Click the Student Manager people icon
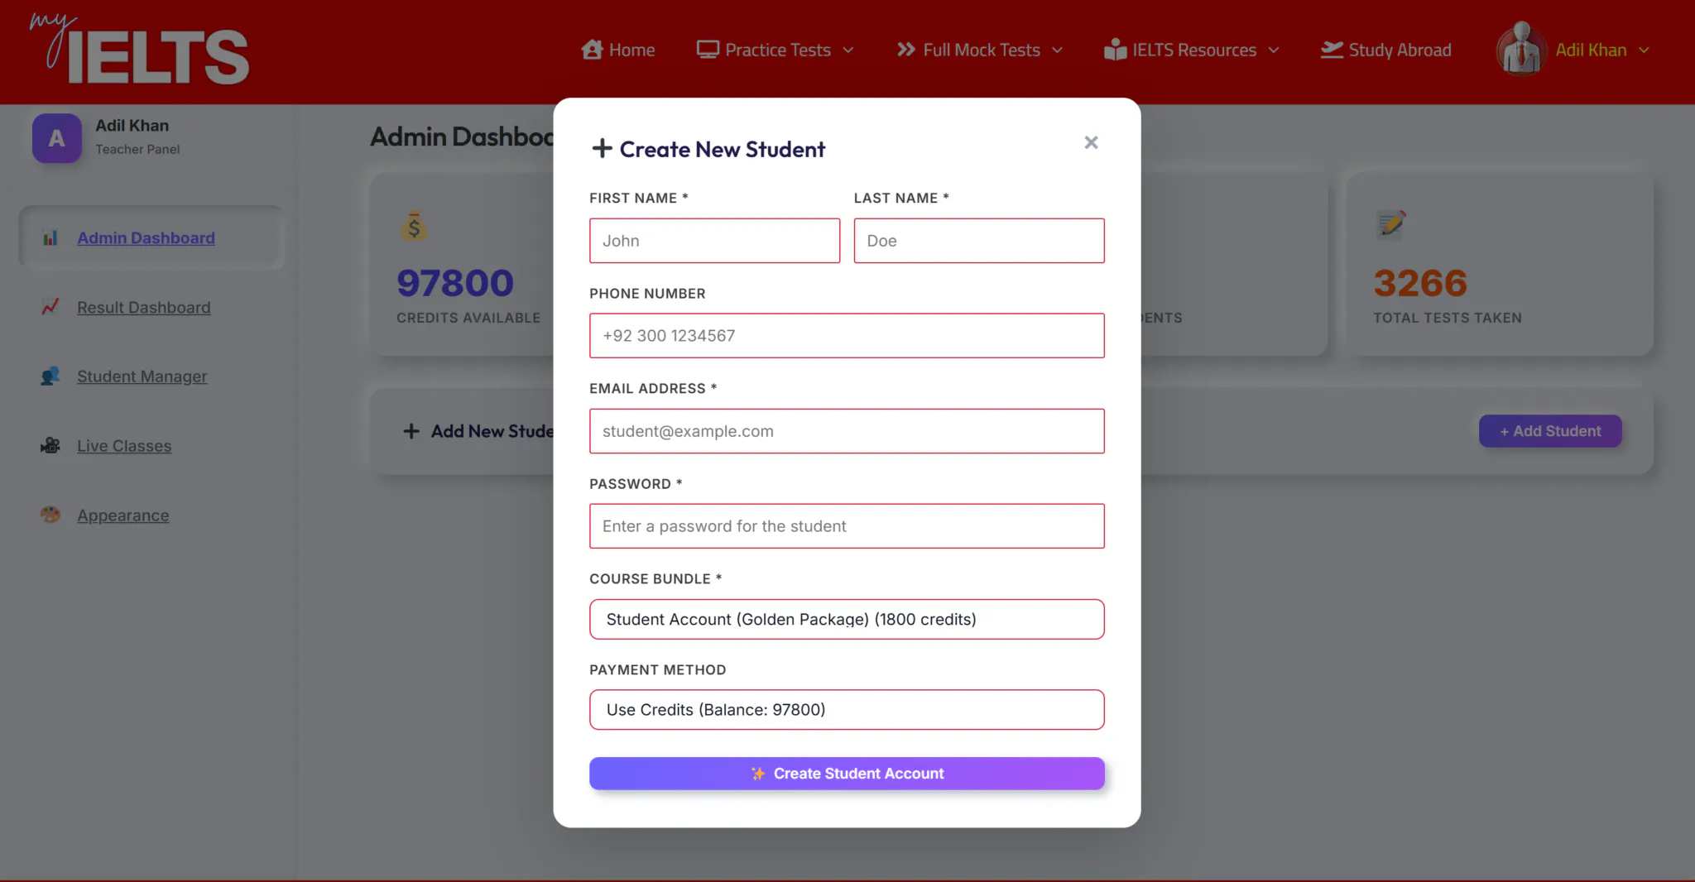 [x=50, y=376]
